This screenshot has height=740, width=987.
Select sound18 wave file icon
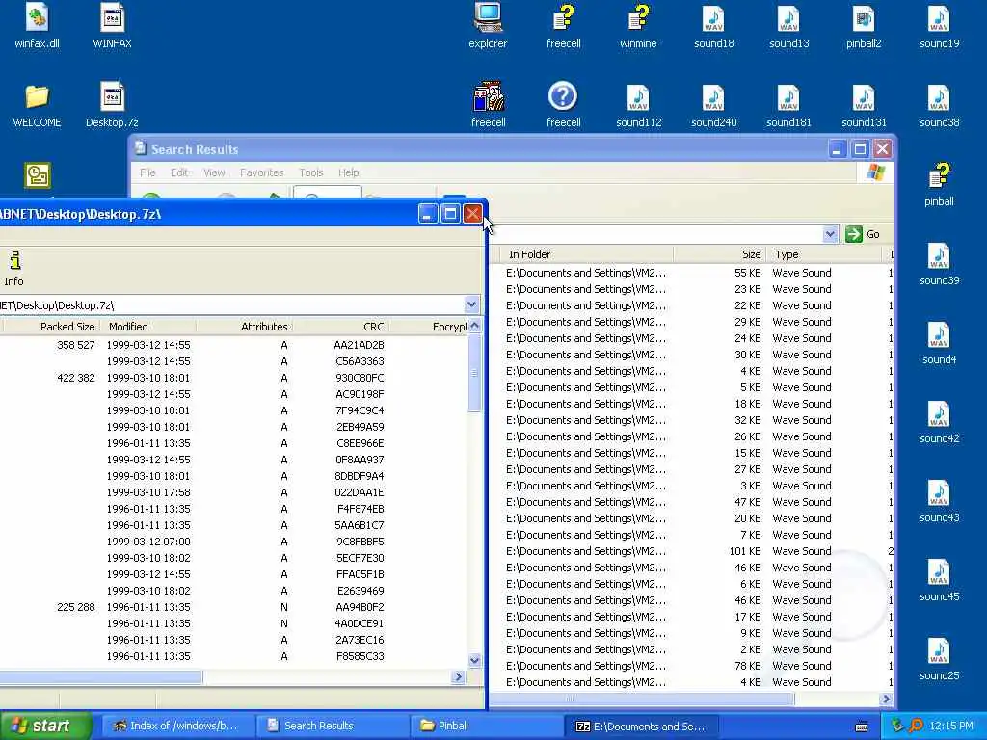[x=713, y=27]
